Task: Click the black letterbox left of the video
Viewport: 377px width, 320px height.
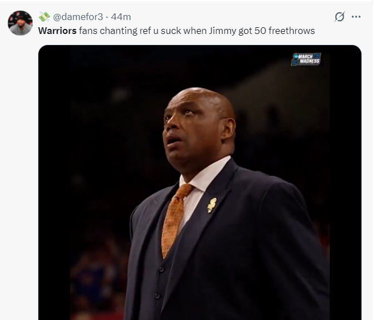Action: 54,183
